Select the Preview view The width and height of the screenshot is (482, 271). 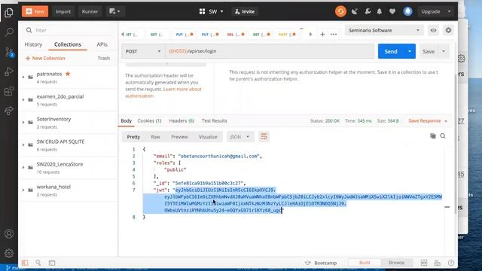(x=179, y=137)
